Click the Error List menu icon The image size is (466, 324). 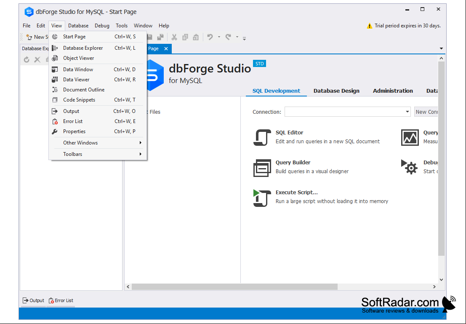pos(55,121)
